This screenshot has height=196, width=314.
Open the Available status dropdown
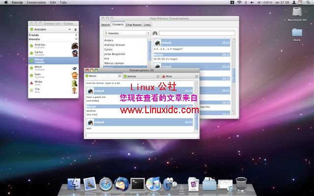pos(50,29)
